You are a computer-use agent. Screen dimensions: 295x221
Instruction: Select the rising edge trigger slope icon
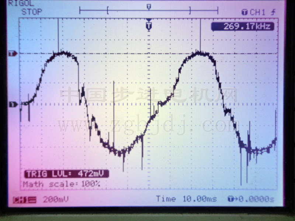pyautogui.click(x=273, y=12)
